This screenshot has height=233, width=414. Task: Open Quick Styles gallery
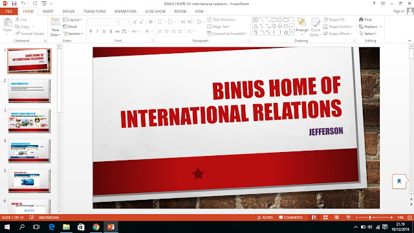tap(315, 27)
